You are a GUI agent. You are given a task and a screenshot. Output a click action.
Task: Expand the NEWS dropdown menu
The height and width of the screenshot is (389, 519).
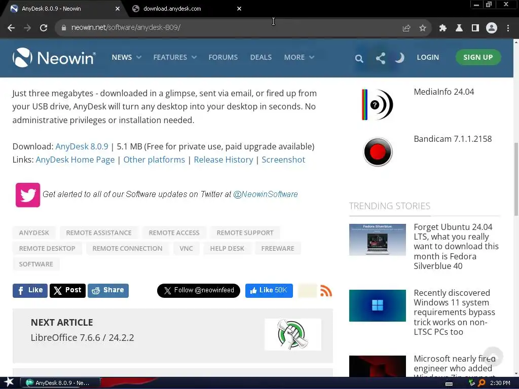pyautogui.click(x=126, y=57)
